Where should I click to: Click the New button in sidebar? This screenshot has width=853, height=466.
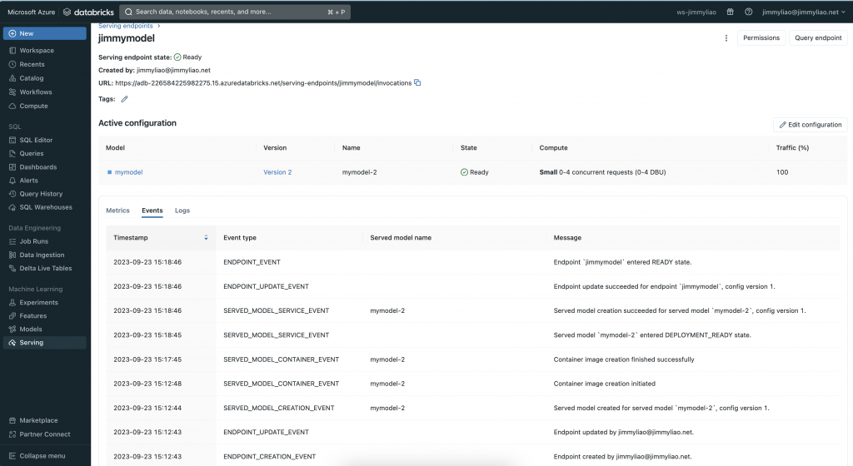point(45,33)
